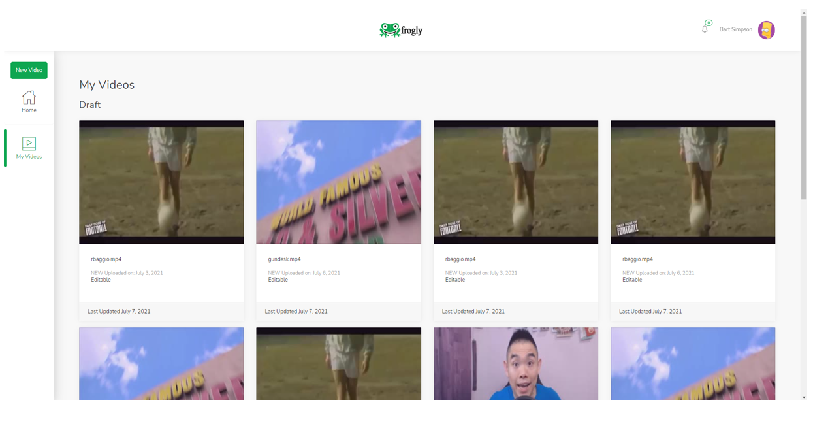Screen dimensions: 813x426
Task: Click the scrollbar down arrow
Action: [x=804, y=397]
